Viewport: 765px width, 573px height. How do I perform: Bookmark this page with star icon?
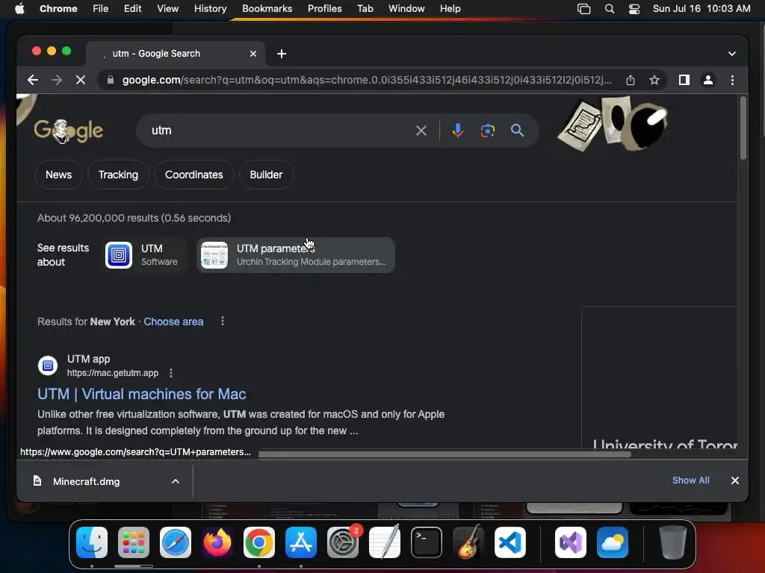click(x=654, y=80)
